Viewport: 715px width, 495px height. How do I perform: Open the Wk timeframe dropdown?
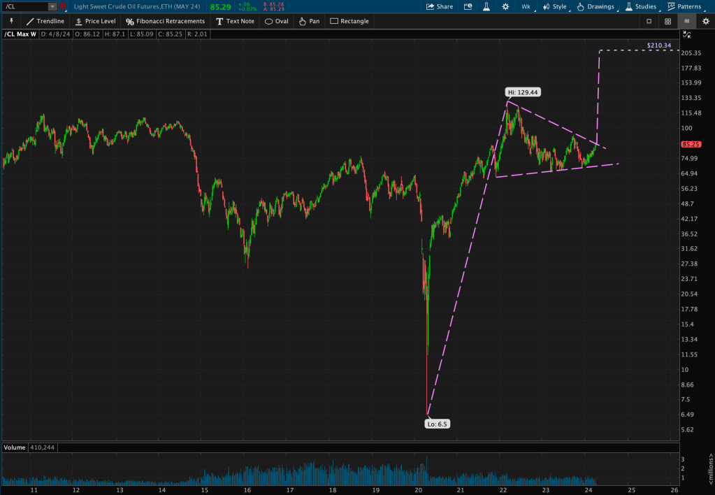pos(526,6)
